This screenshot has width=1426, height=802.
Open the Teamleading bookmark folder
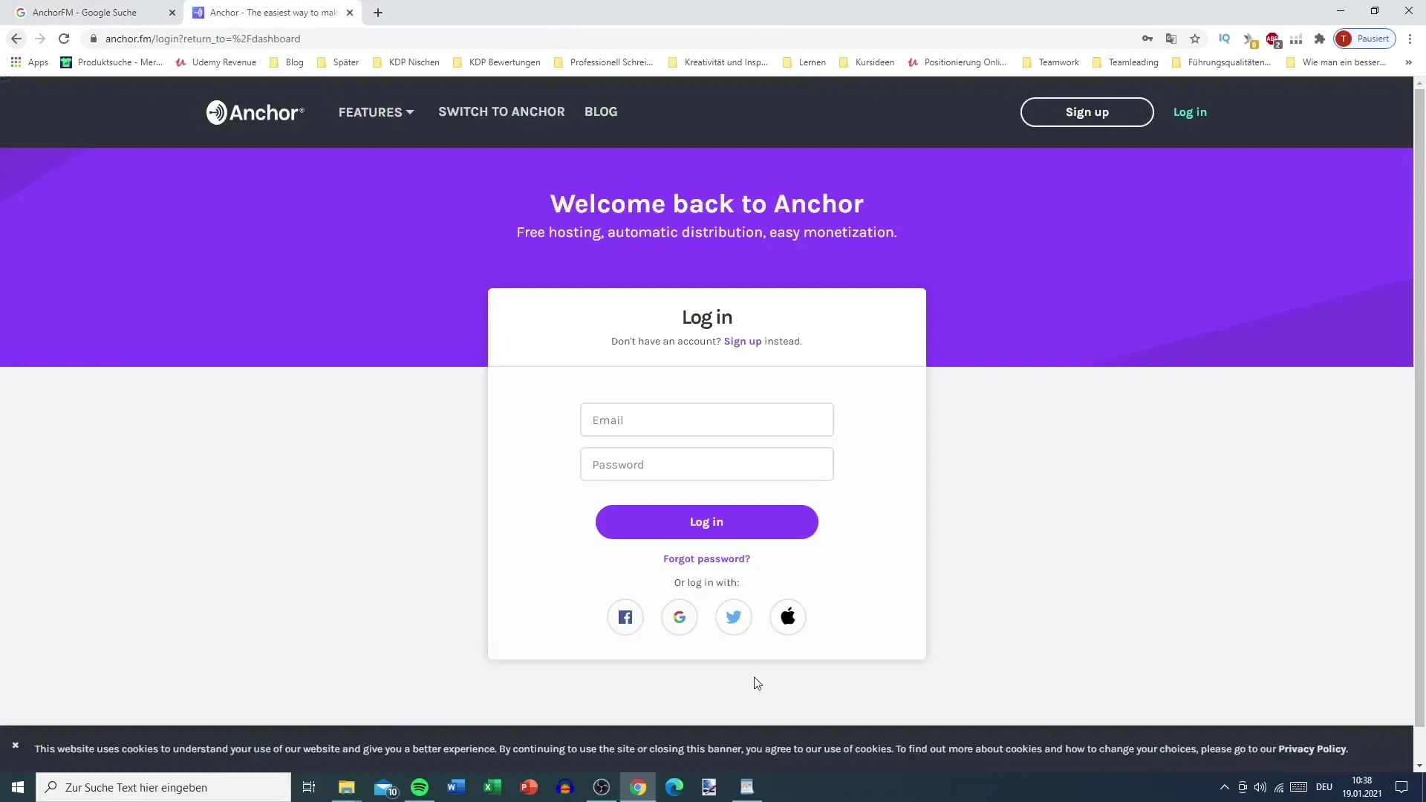point(1125,62)
